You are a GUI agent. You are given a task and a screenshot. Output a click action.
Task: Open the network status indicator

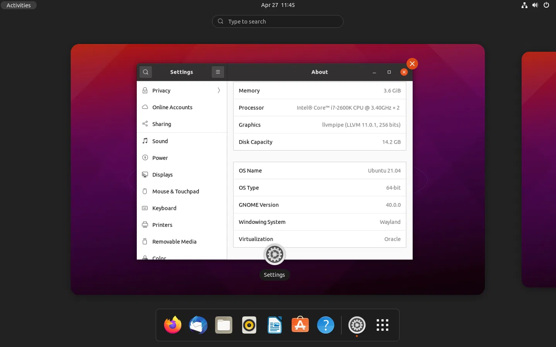[524, 5]
